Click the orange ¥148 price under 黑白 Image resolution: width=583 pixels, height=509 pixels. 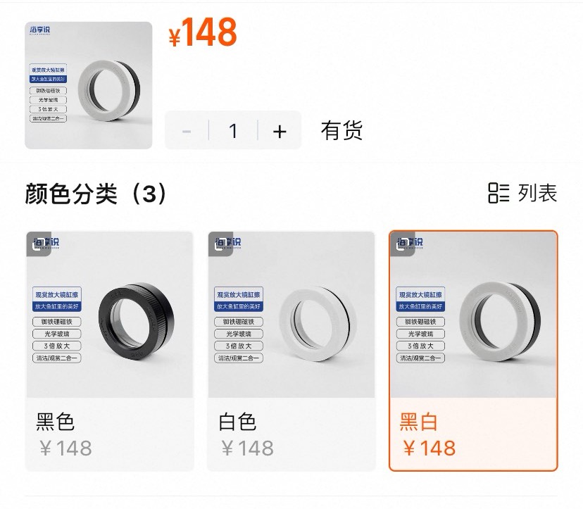[x=430, y=448]
